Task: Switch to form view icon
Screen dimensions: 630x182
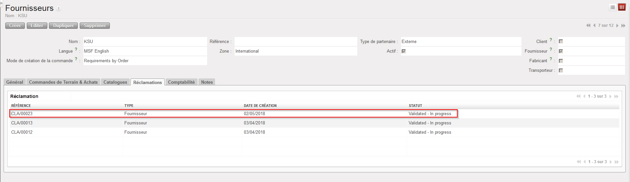Action: point(622,7)
